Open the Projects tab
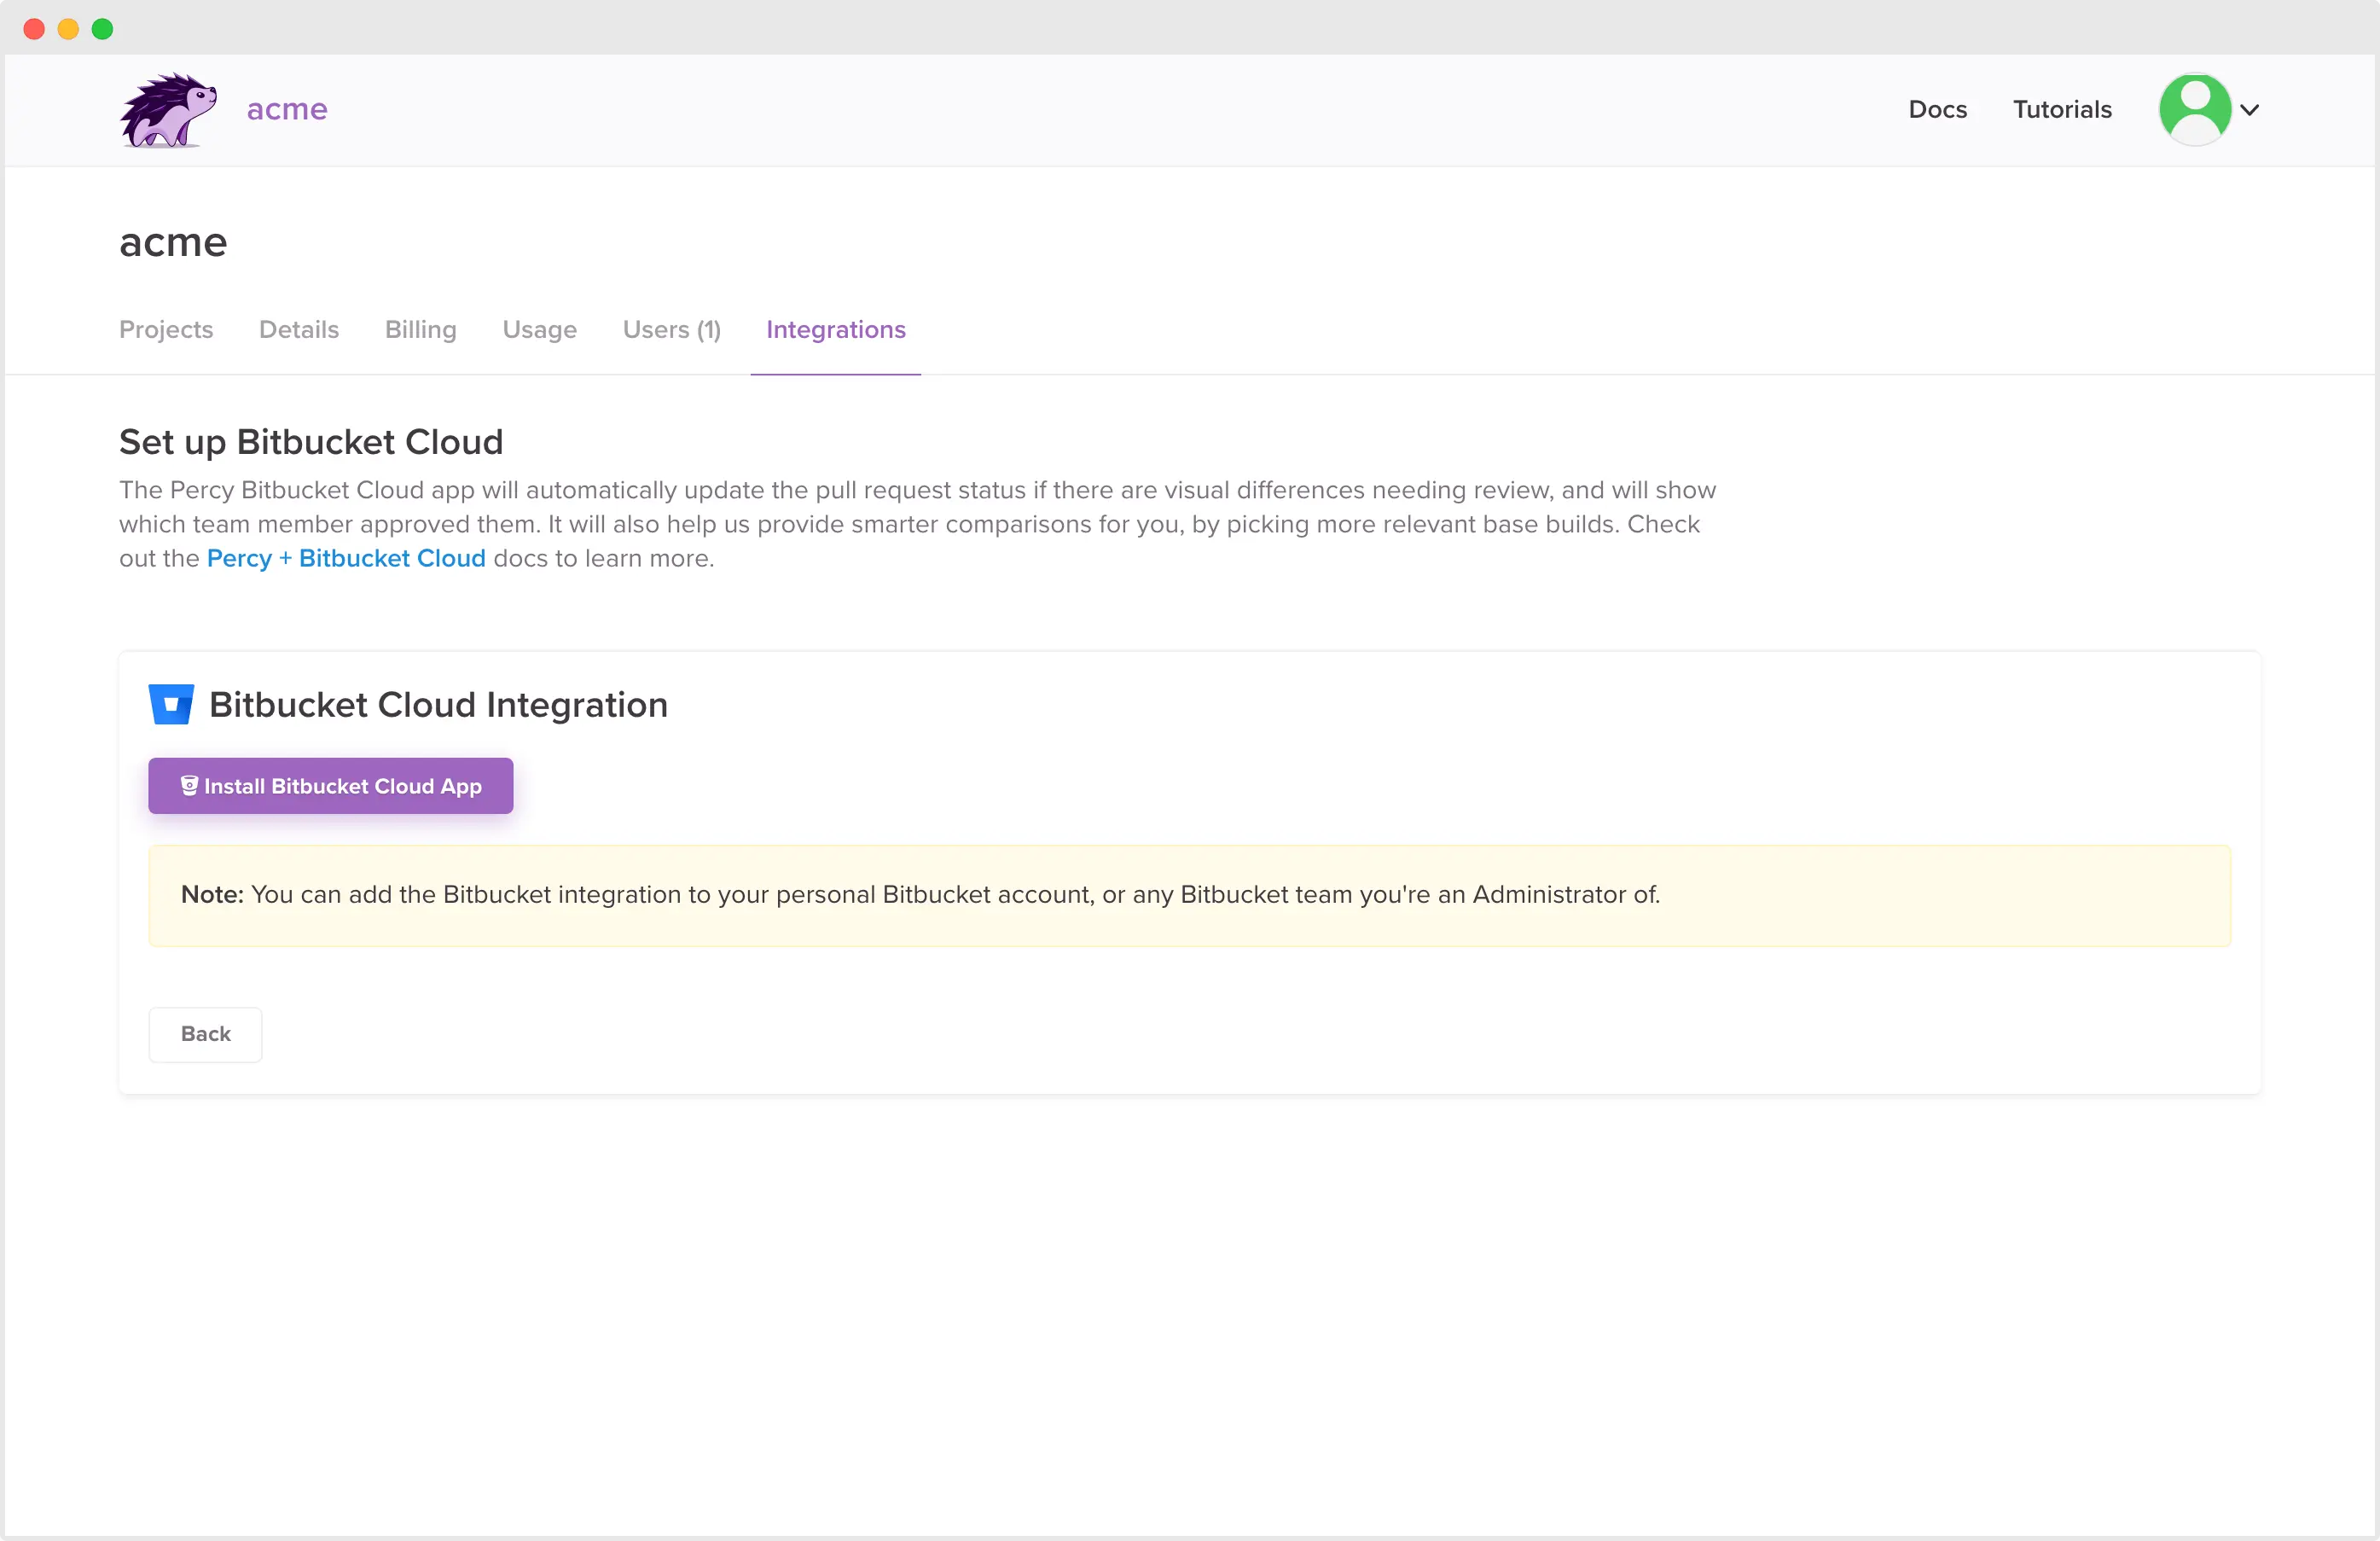This screenshot has width=2380, height=1541. pos(166,329)
